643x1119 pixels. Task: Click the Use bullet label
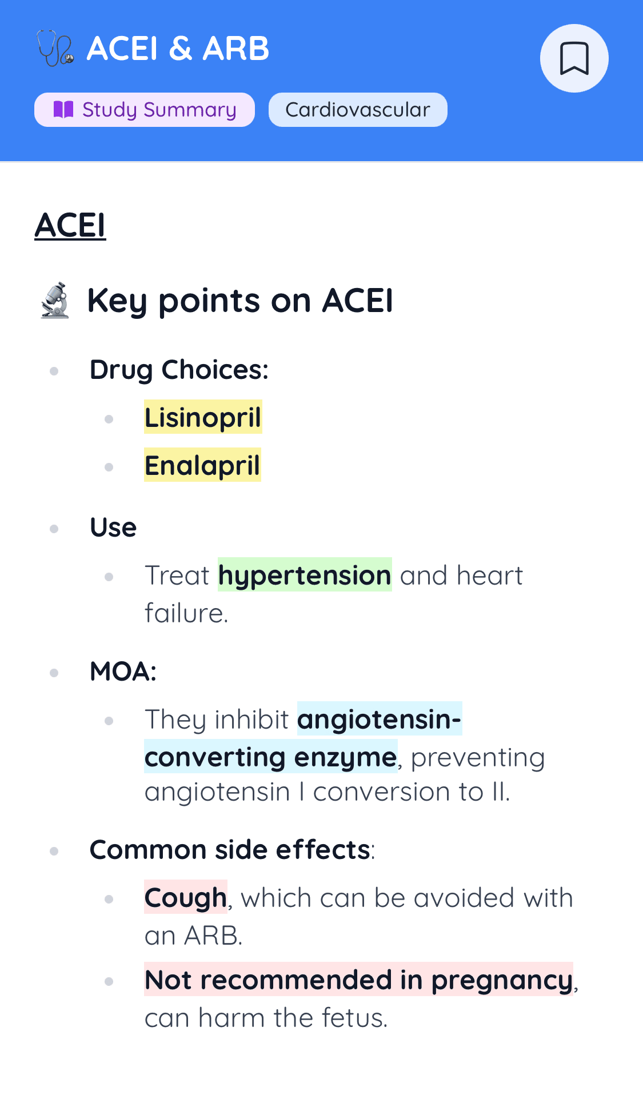113,527
